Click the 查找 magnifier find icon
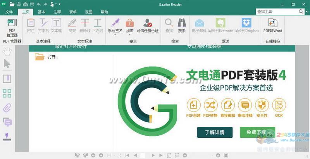 point(169,23)
